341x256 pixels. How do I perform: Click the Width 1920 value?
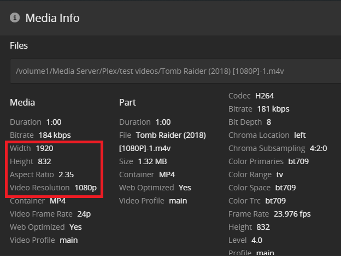click(x=44, y=148)
